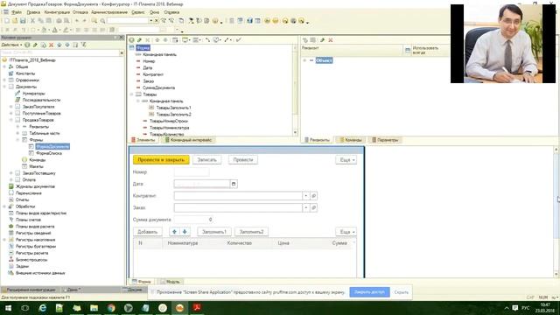Click the Номенклатура column header
Viewport: 560px width, 315px height.
click(183, 243)
